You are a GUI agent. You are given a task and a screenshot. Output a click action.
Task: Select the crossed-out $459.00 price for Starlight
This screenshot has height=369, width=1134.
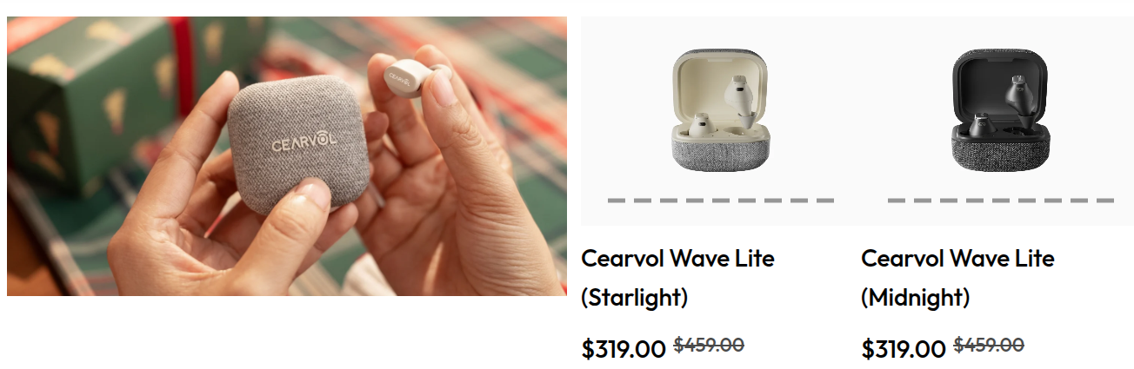point(709,345)
